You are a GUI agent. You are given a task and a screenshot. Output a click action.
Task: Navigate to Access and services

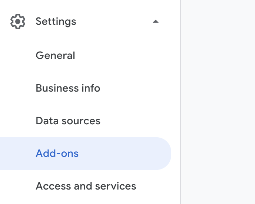pyautogui.click(x=86, y=186)
